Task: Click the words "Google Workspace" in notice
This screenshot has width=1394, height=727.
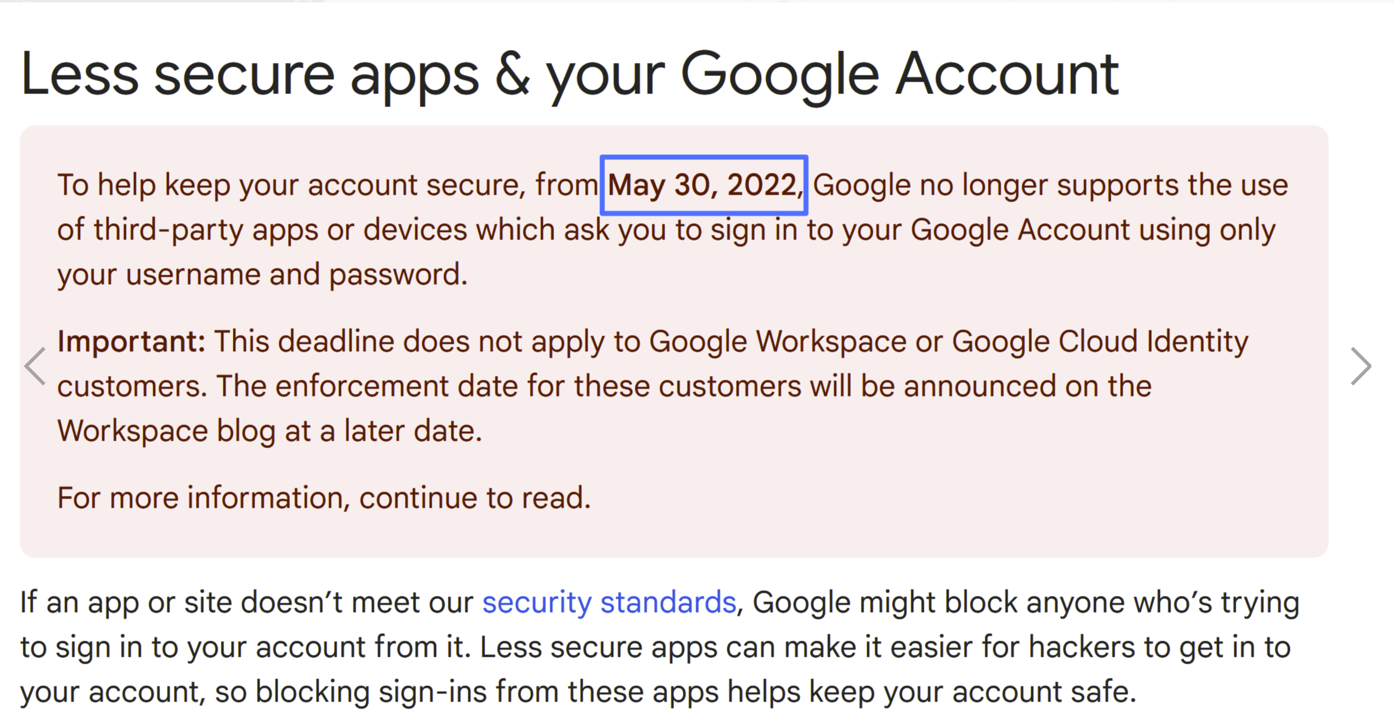Action: (x=778, y=342)
